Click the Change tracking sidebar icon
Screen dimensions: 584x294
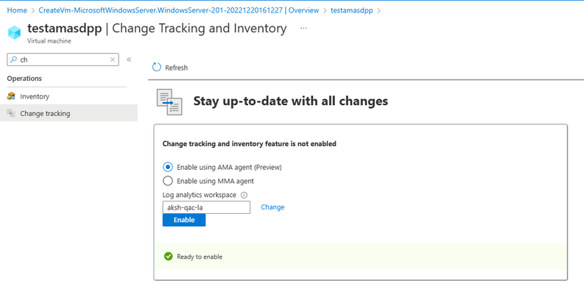click(11, 113)
